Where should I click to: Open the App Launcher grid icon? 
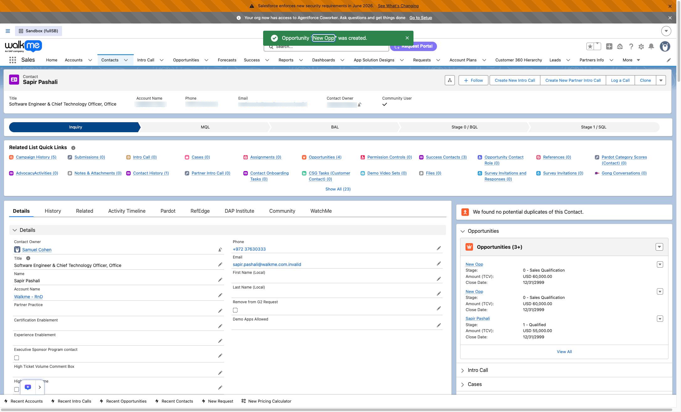click(x=13, y=60)
